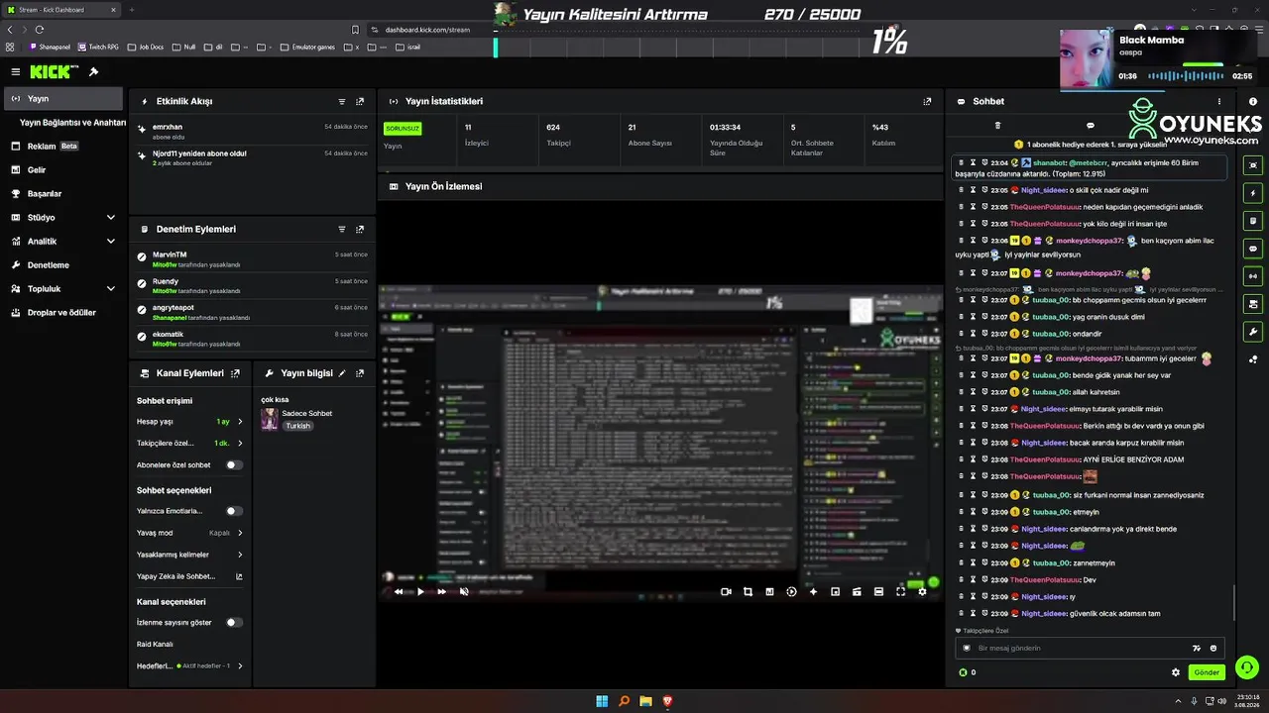Click the Turkish language tag
This screenshot has height=713, width=1269.
pos(298,426)
